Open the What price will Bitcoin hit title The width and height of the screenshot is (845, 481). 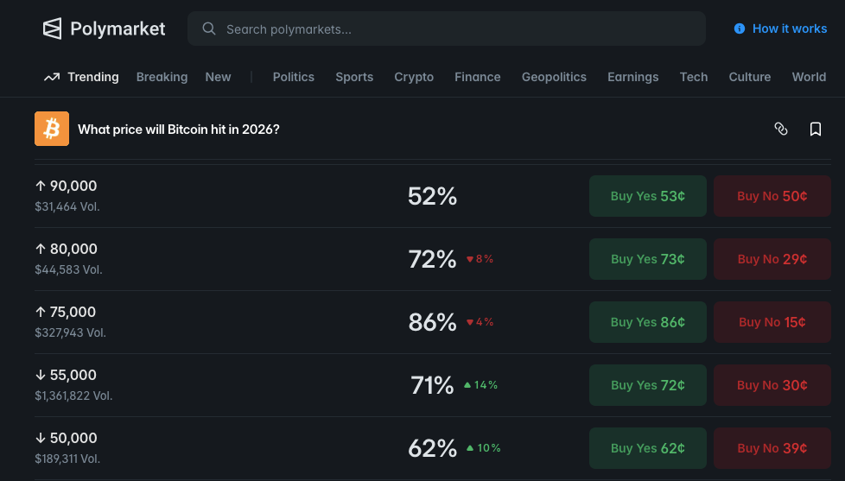tap(179, 130)
